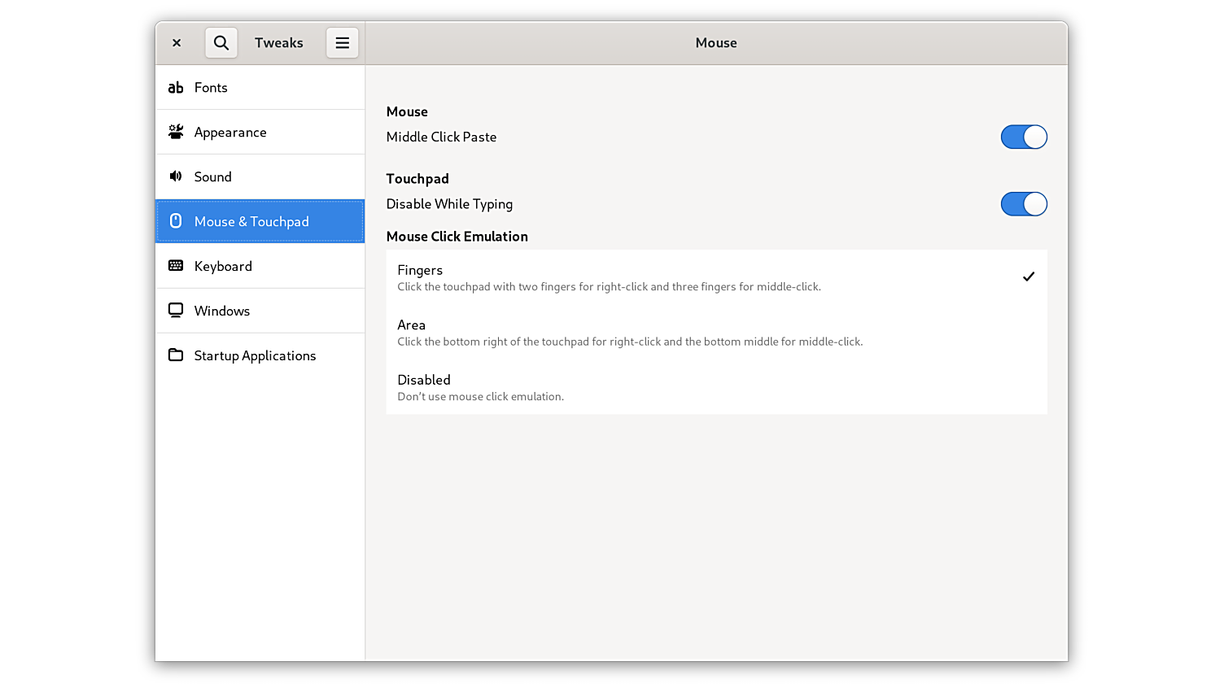This screenshot has height=688, width=1224.
Task: Click the Sound speaker icon
Action: point(176,176)
